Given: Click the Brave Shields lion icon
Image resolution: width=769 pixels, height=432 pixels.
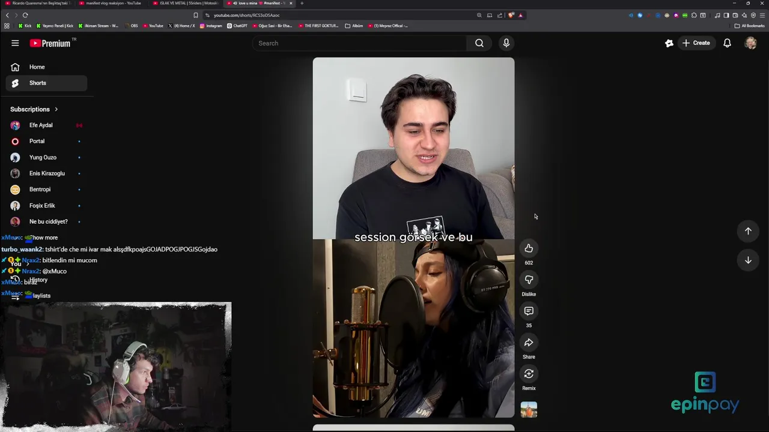Looking at the screenshot, I should (x=511, y=15).
